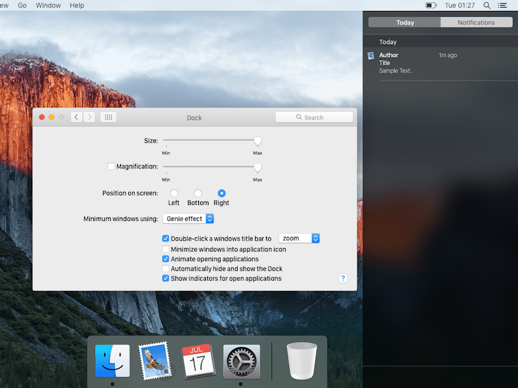Click the Help question mark button

[343, 278]
